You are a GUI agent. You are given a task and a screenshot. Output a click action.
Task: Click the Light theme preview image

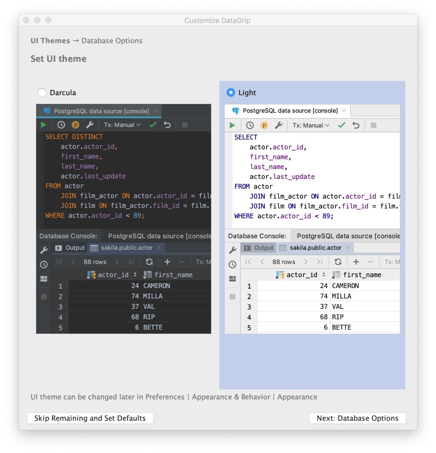[312, 219]
